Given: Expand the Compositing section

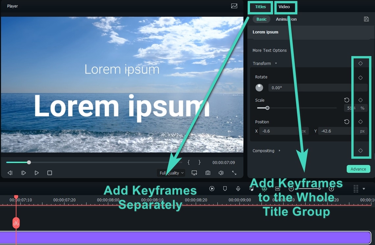Looking at the screenshot, I should [279, 151].
